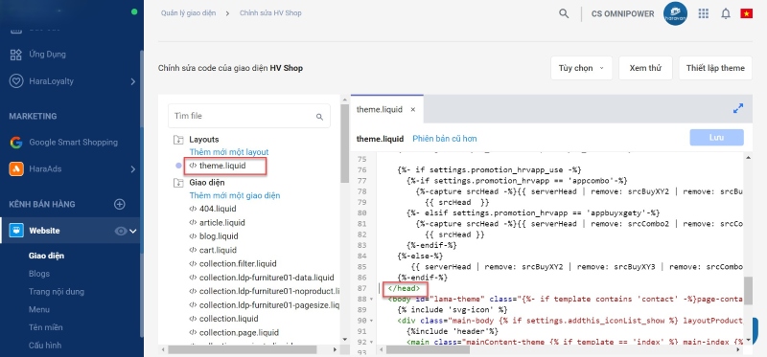Open Giao diện in Website submenu

coord(46,256)
